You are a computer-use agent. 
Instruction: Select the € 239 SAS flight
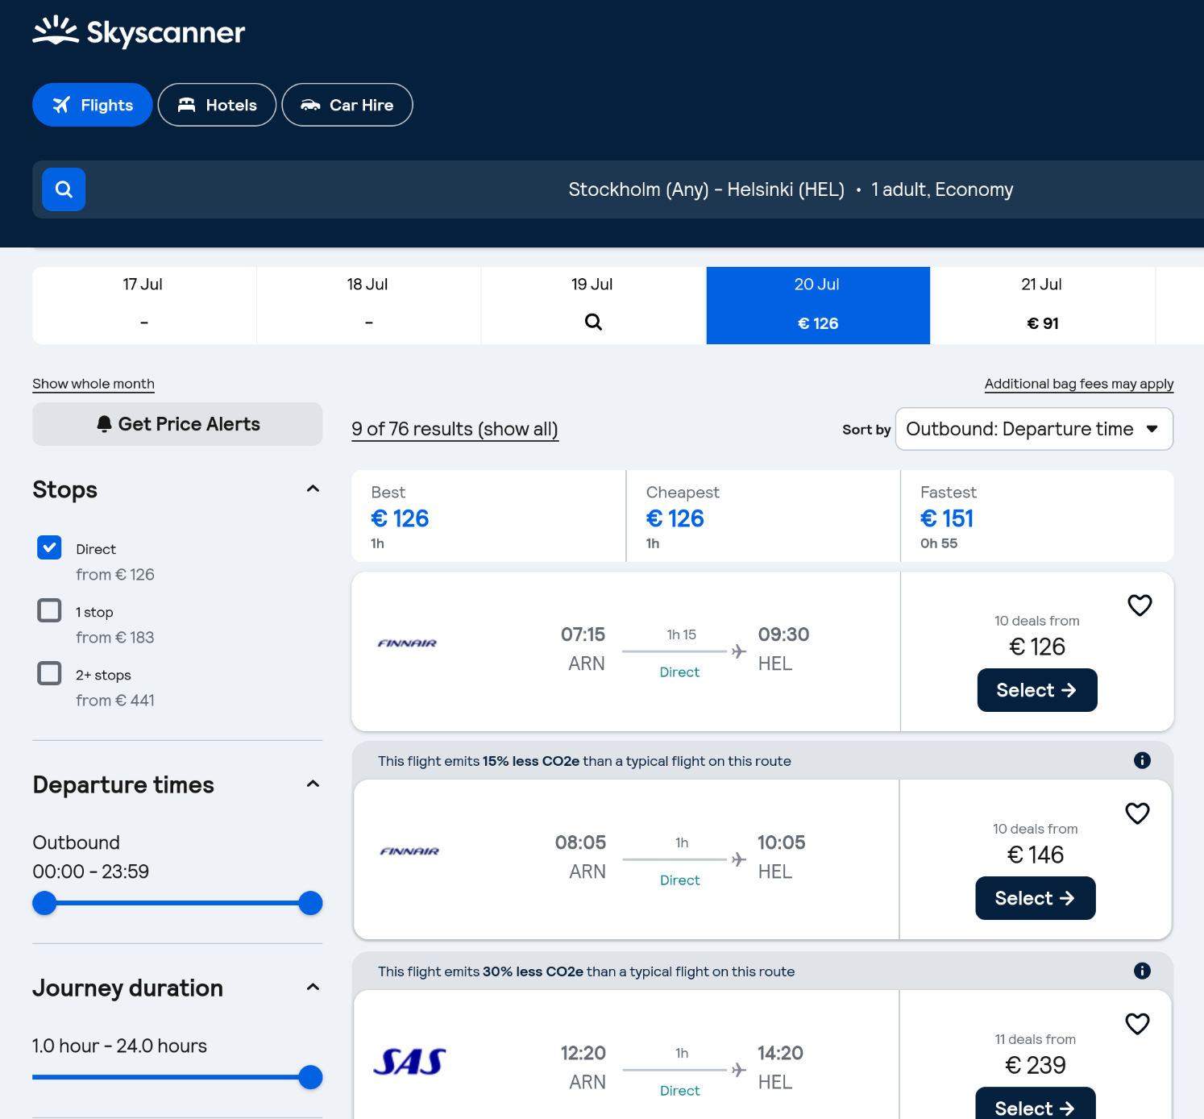pos(1036,1104)
